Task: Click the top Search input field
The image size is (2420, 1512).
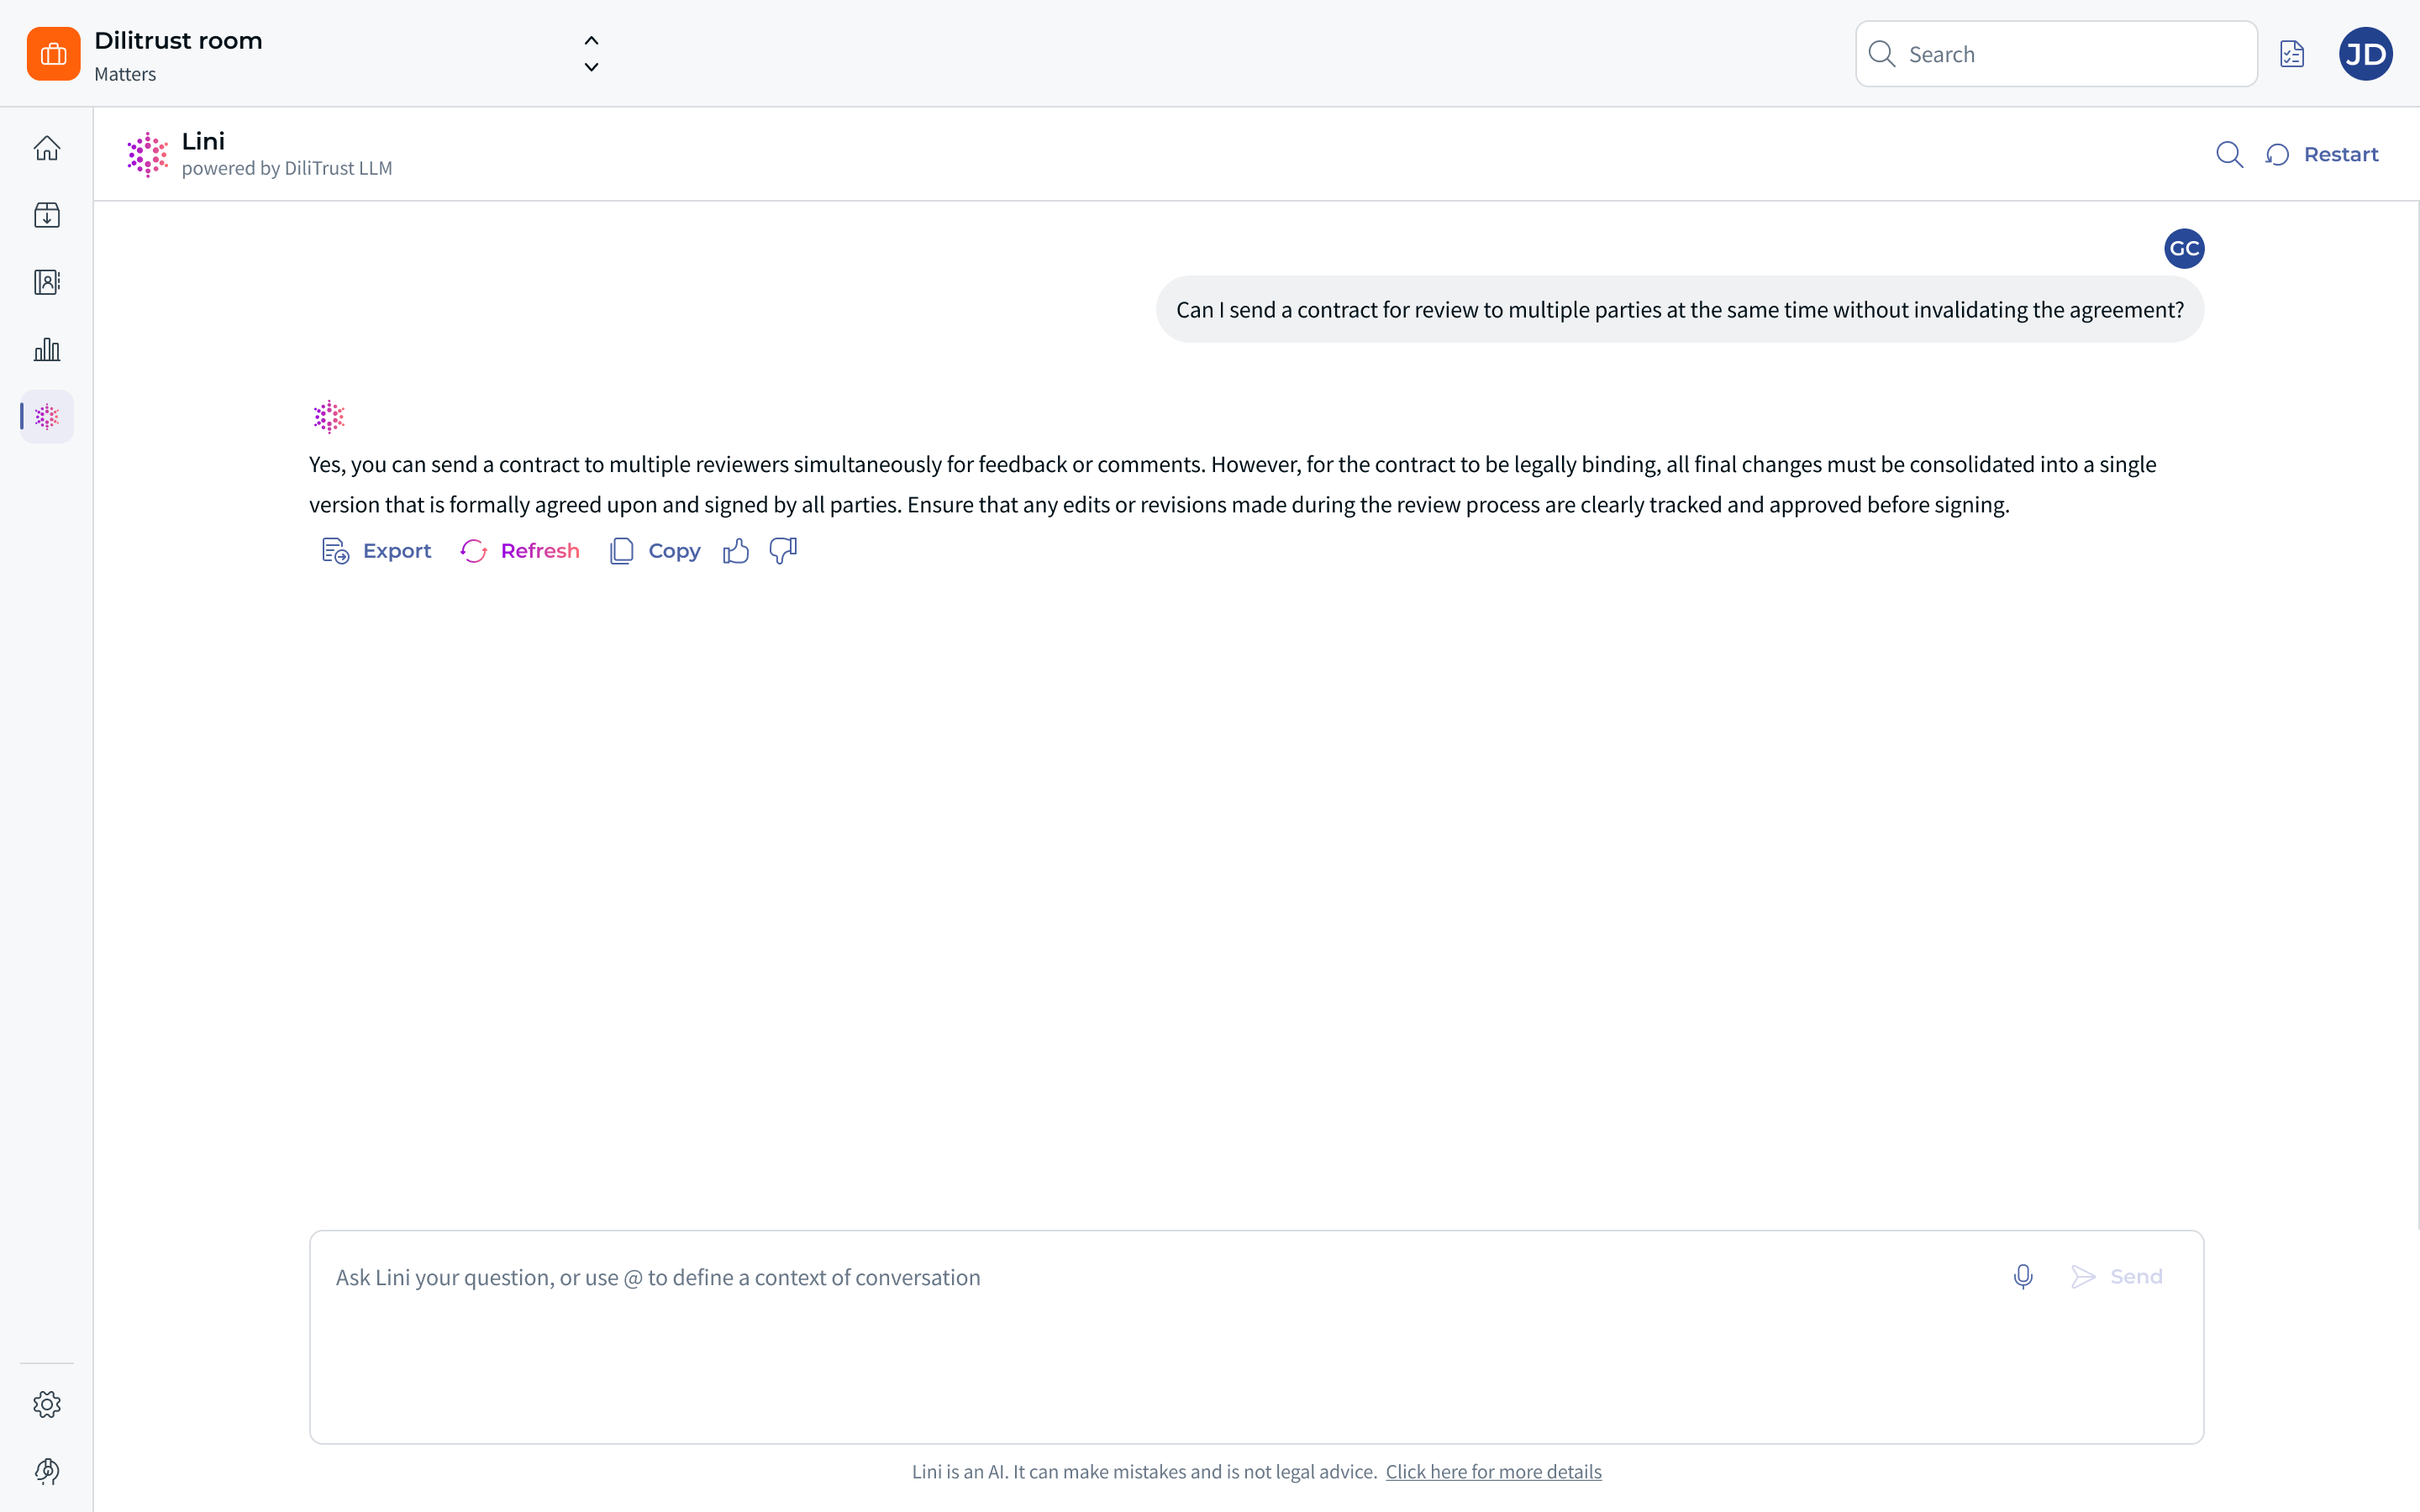Action: tap(2056, 54)
